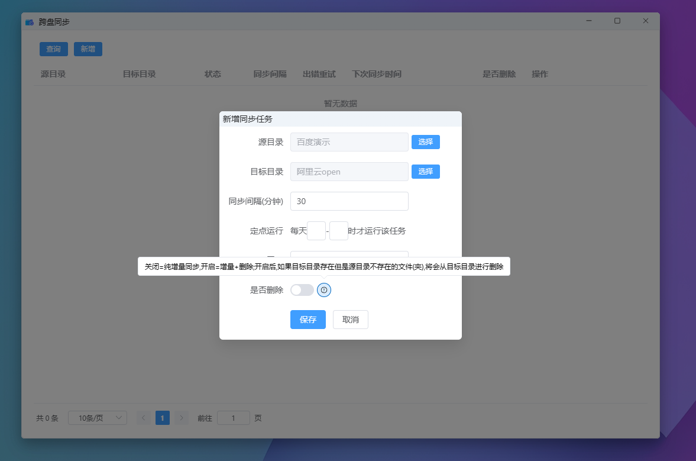Focus the 同步间隔(分钟) input field

tap(349, 201)
